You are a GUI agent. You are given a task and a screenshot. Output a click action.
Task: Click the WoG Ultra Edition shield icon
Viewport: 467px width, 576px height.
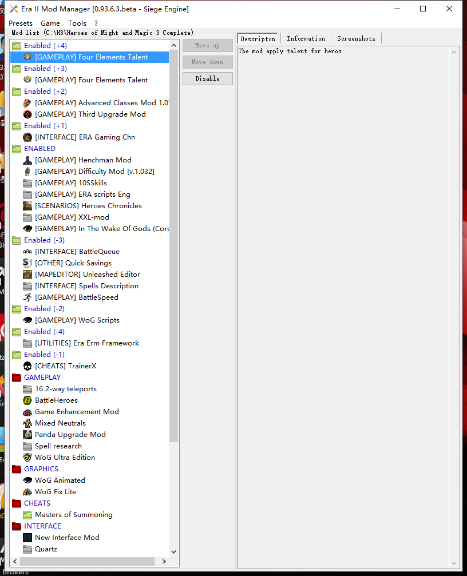tap(27, 458)
